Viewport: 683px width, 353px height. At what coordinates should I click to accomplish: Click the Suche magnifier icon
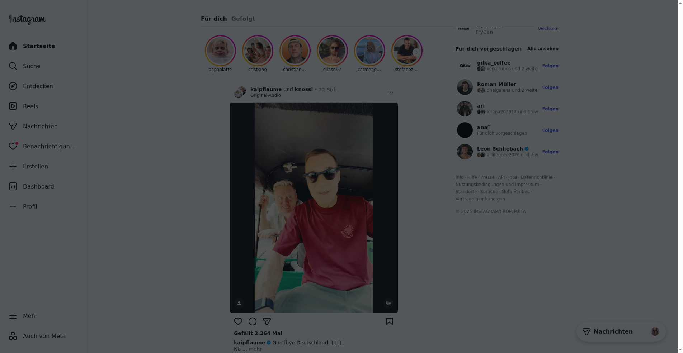pos(13,66)
